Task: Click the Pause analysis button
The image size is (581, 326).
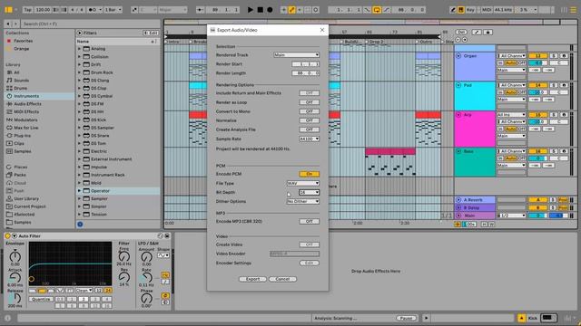Action: tap(406, 318)
